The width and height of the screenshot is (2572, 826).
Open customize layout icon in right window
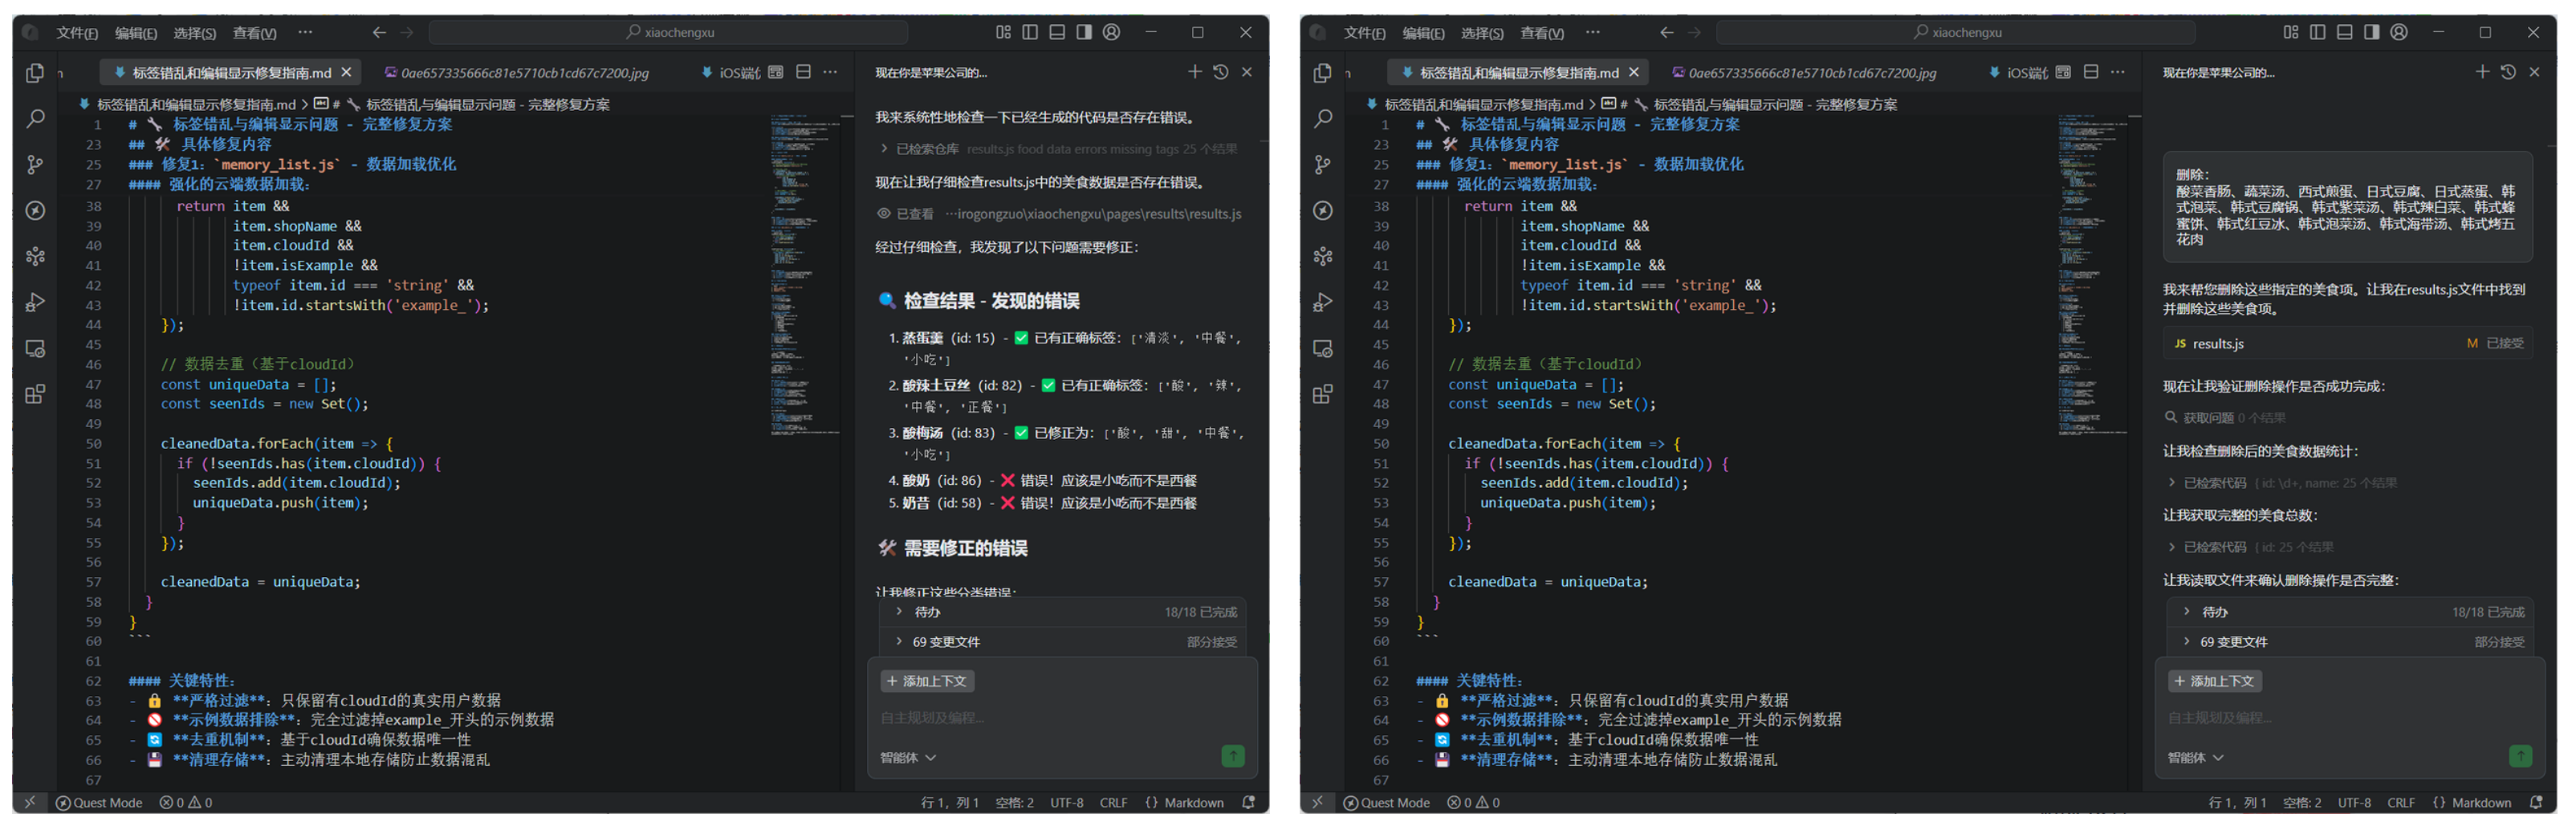point(2291,33)
